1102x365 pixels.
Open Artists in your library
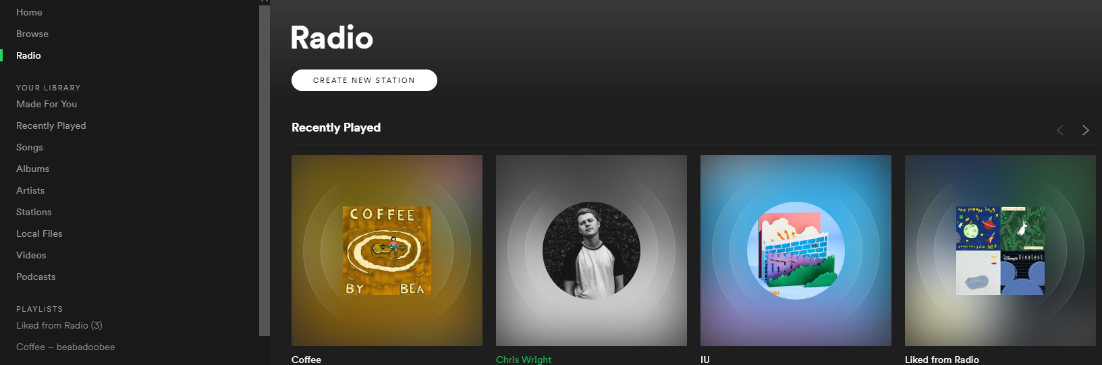coord(30,190)
